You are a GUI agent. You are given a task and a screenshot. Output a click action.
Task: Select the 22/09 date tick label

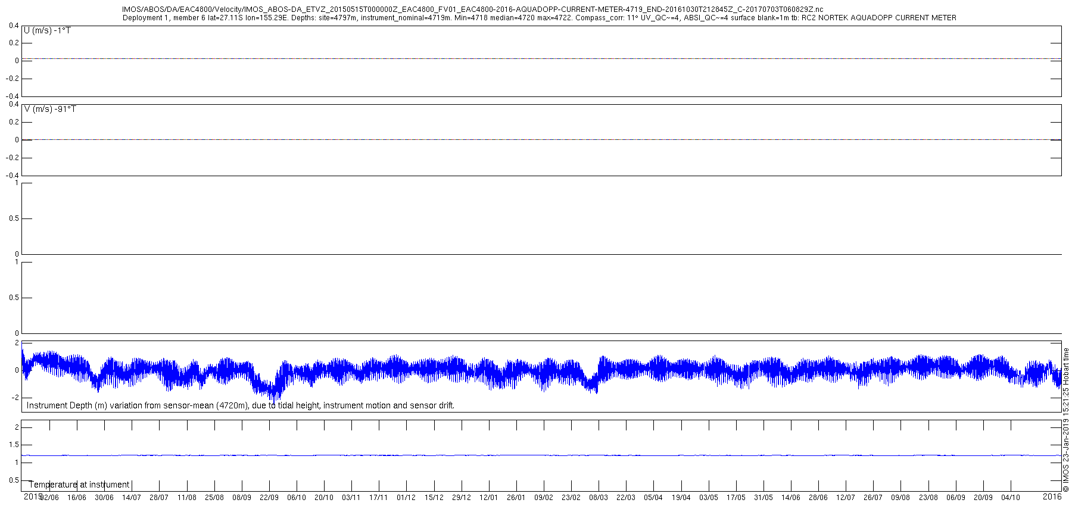[x=269, y=498]
